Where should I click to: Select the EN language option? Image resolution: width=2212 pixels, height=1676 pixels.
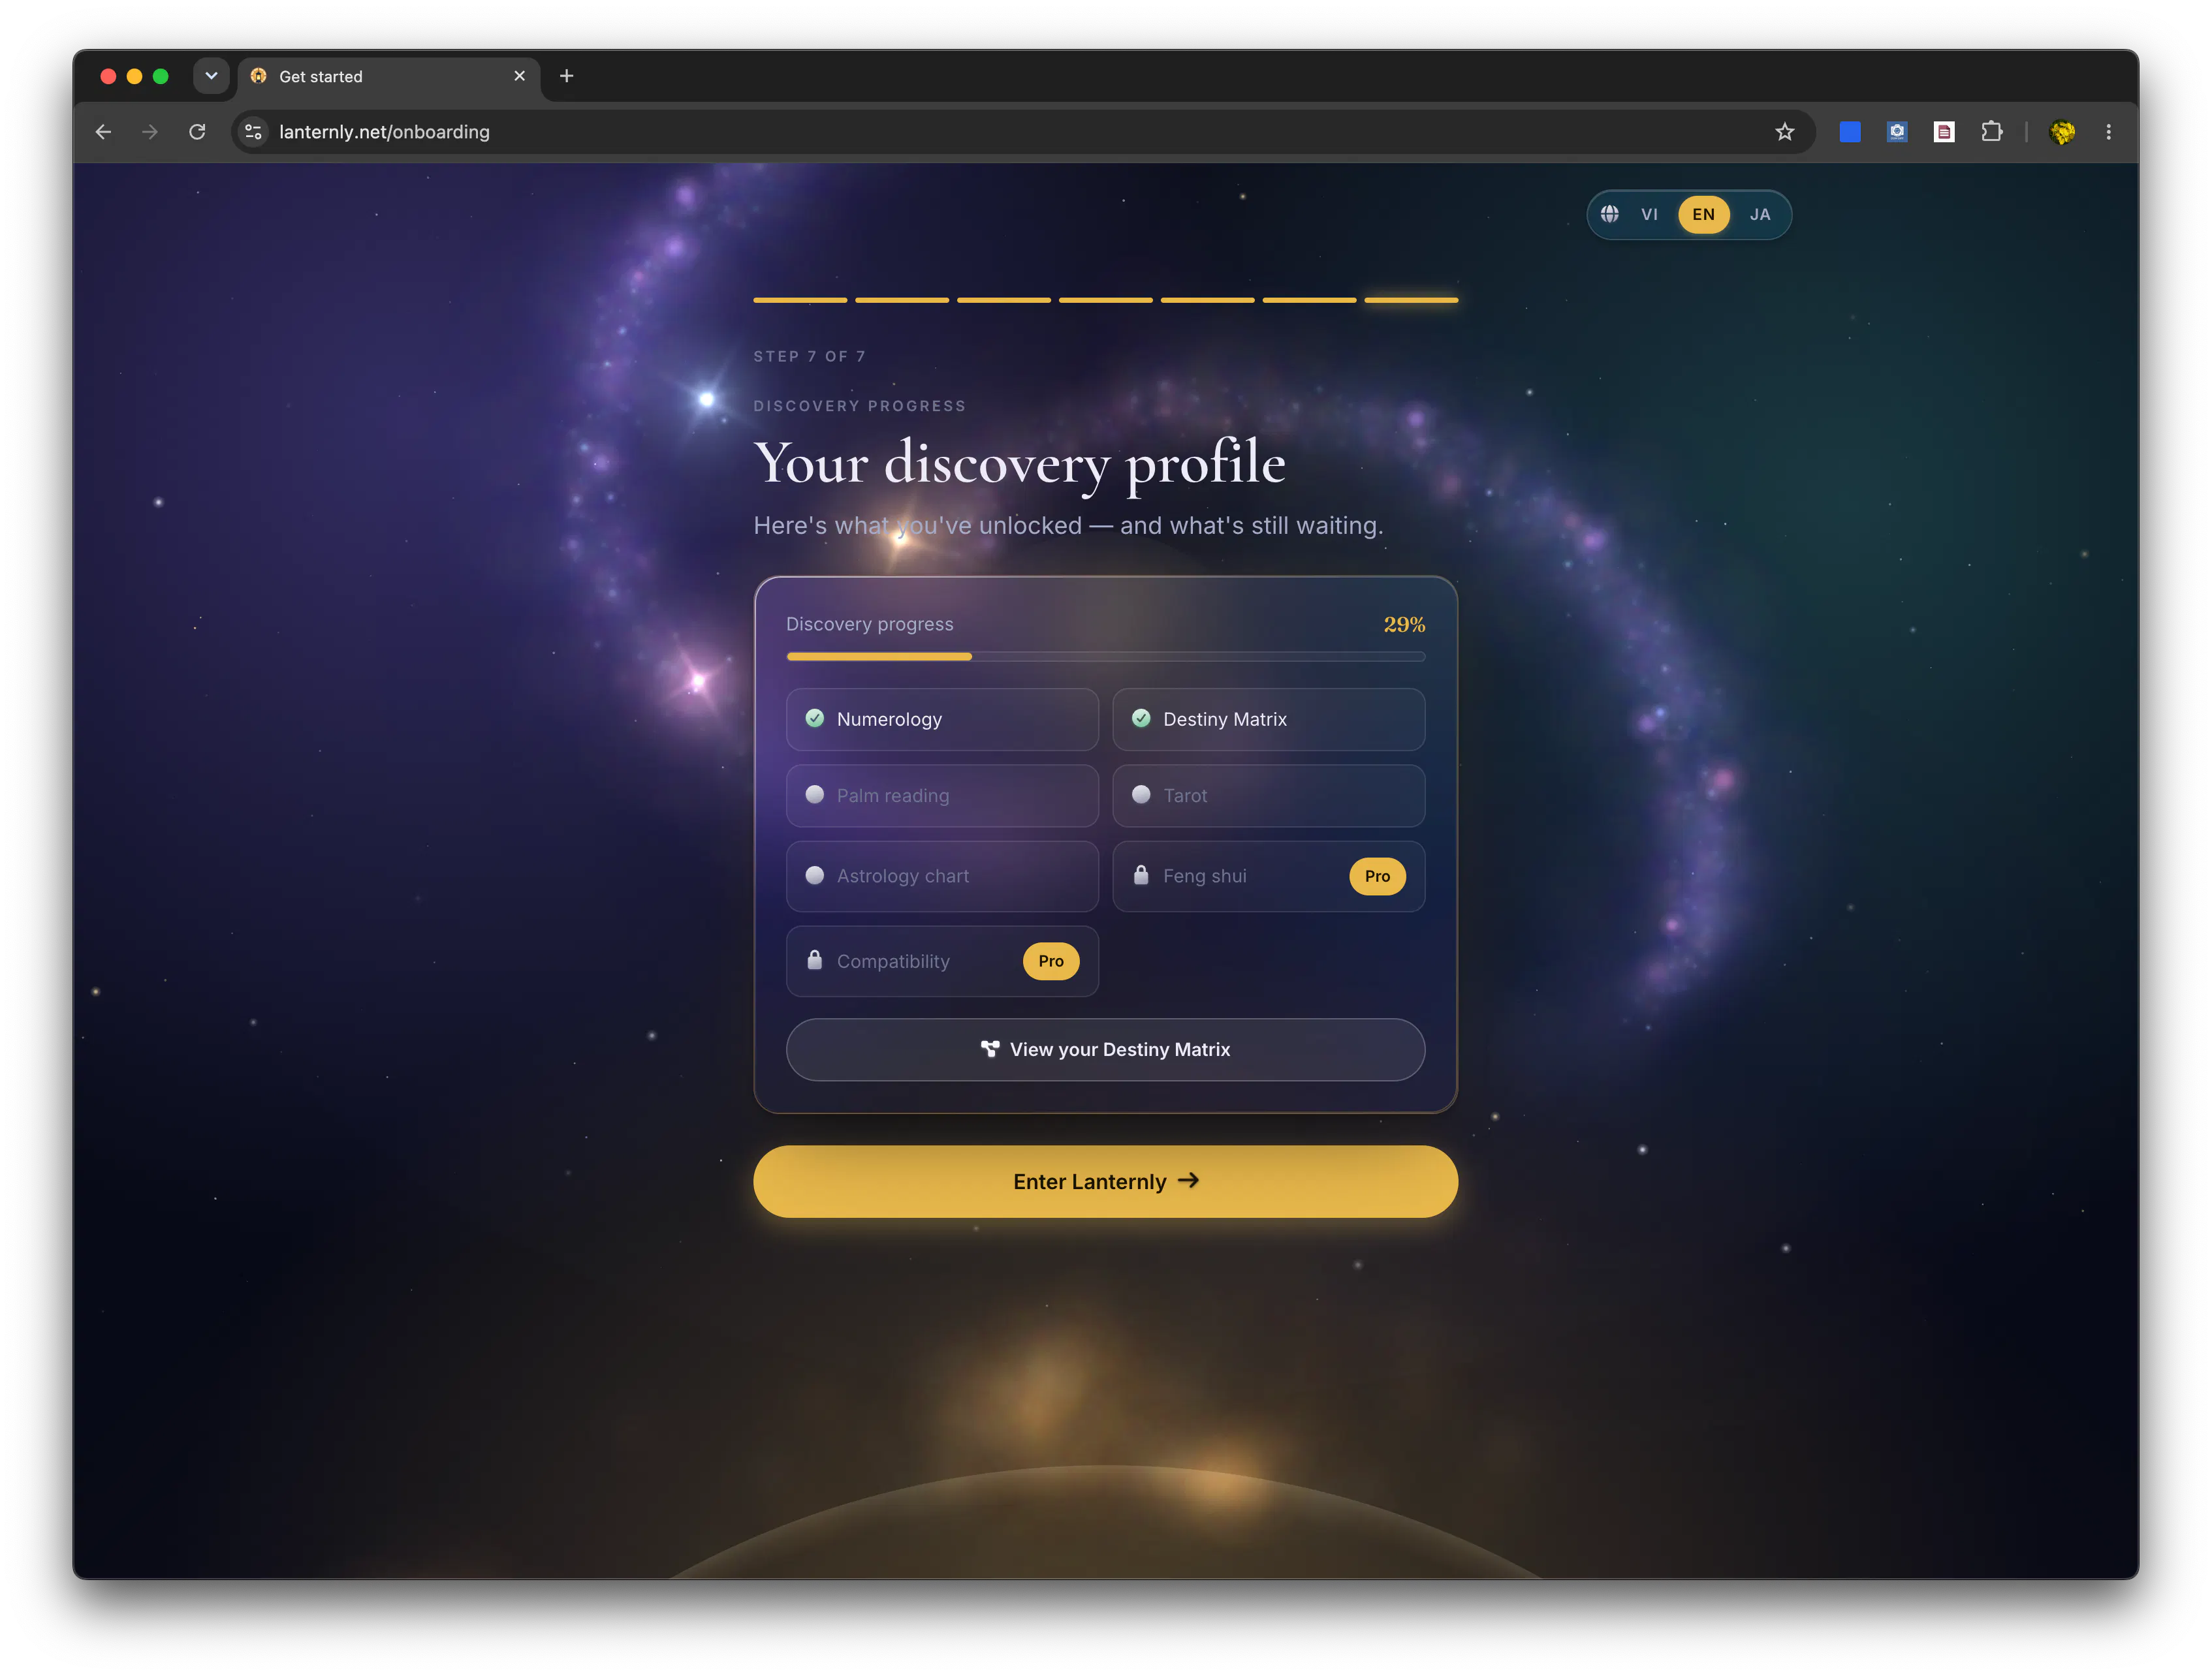(1703, 214)
